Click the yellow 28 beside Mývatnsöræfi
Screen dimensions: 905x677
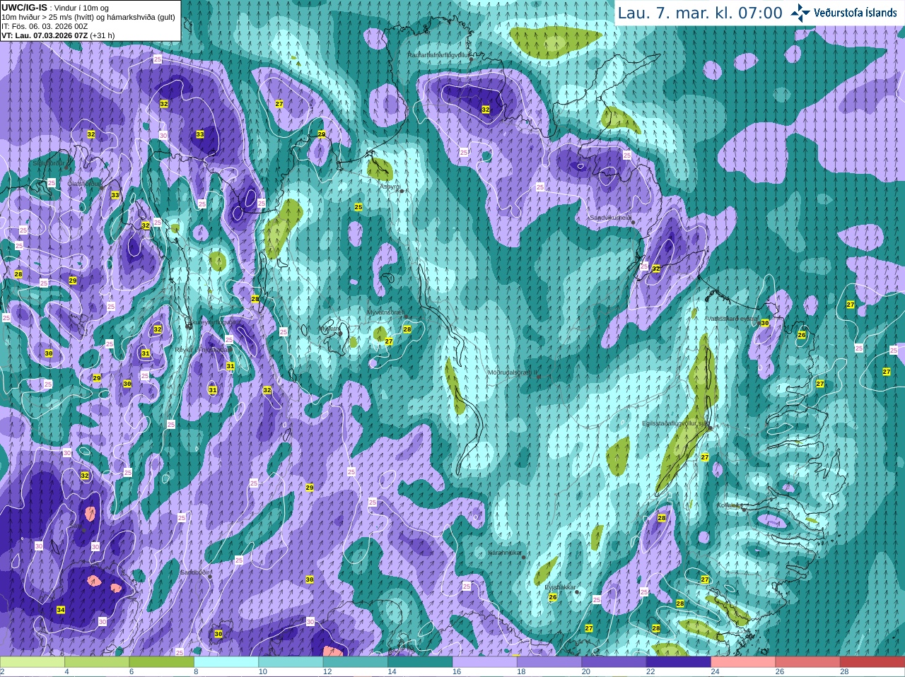coord(407,329)
